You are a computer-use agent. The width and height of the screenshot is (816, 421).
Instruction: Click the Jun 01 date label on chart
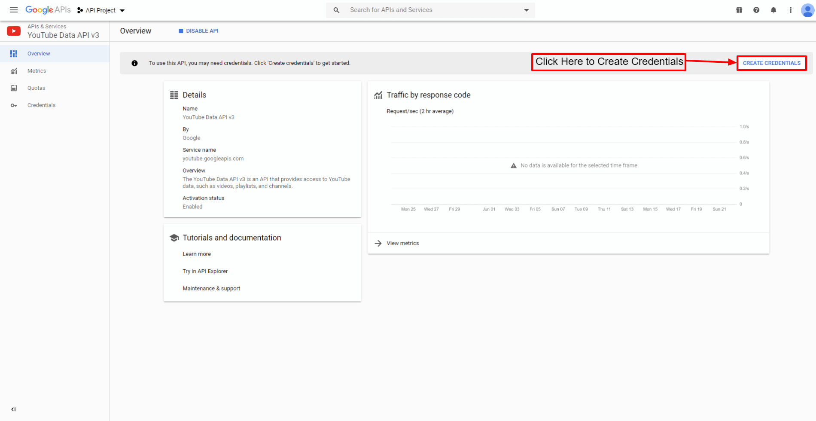(x=489, y=209)
